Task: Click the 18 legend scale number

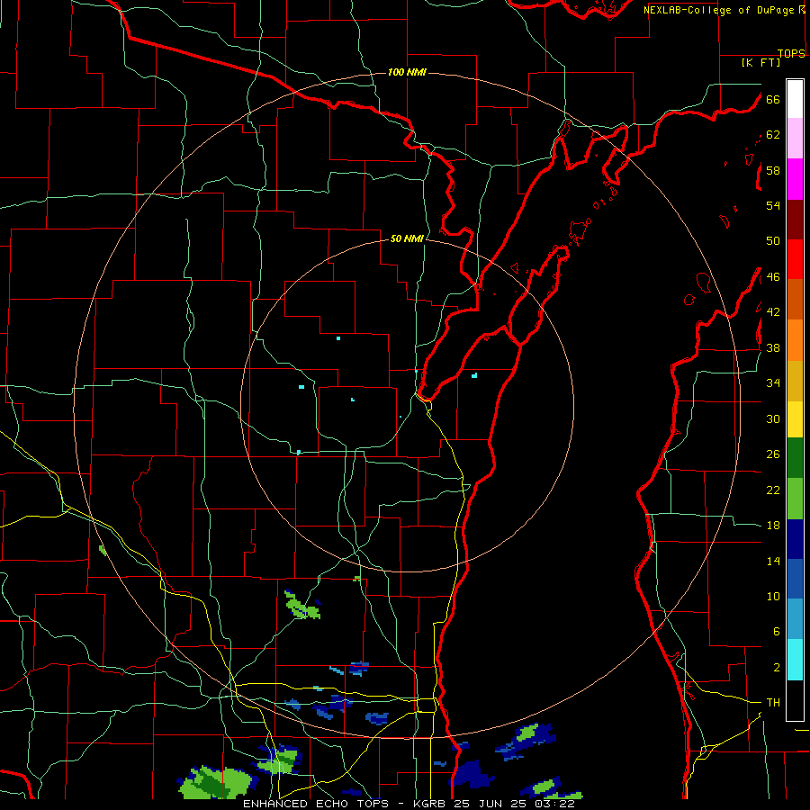Action: tap(773, 526)
